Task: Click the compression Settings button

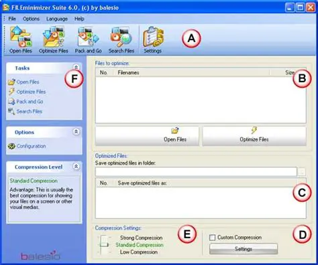Action: (x=244, y=249)
